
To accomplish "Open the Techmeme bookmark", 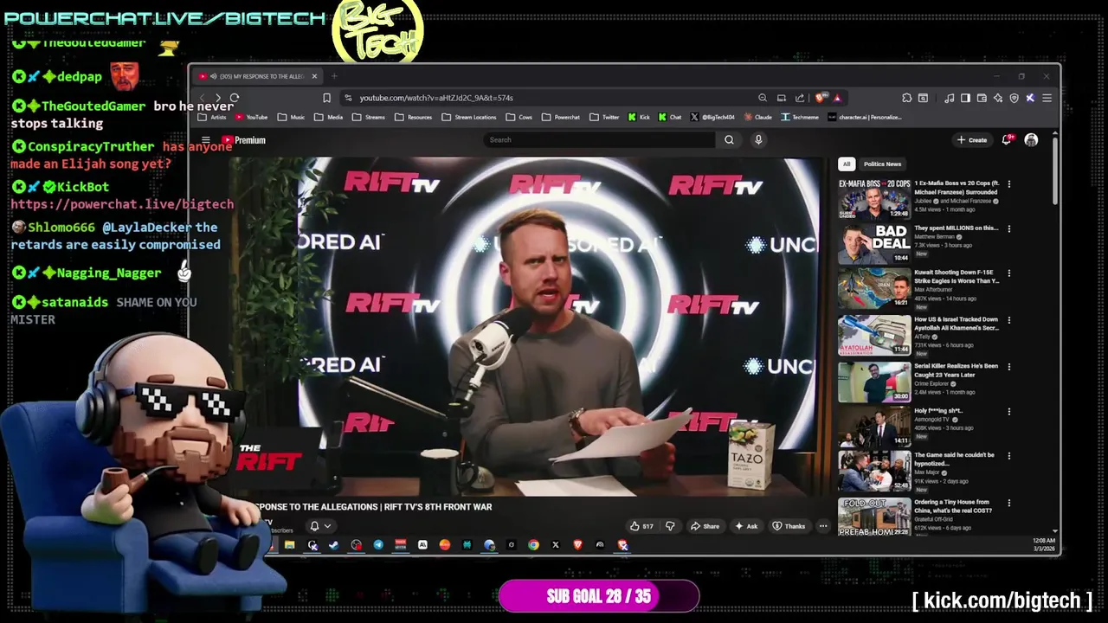I will click(x=800, y=117).
